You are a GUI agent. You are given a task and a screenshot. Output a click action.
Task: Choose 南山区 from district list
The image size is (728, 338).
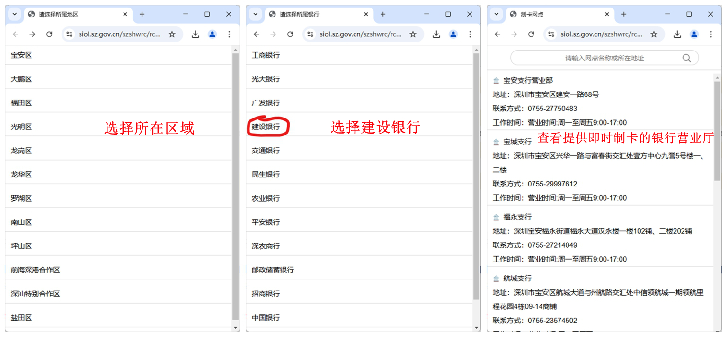tap(118, 222)
